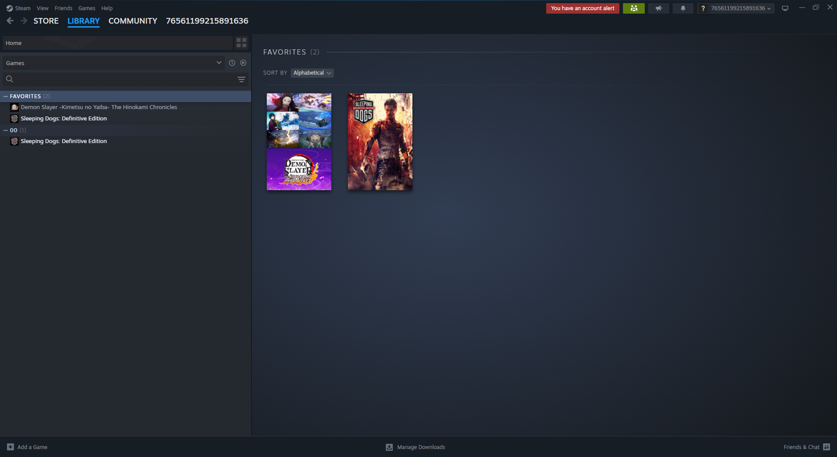837x457 pixels.
Task: Select Demon Slayer Hinokami Chronicles in sidebar
Action: pos(99,107)
